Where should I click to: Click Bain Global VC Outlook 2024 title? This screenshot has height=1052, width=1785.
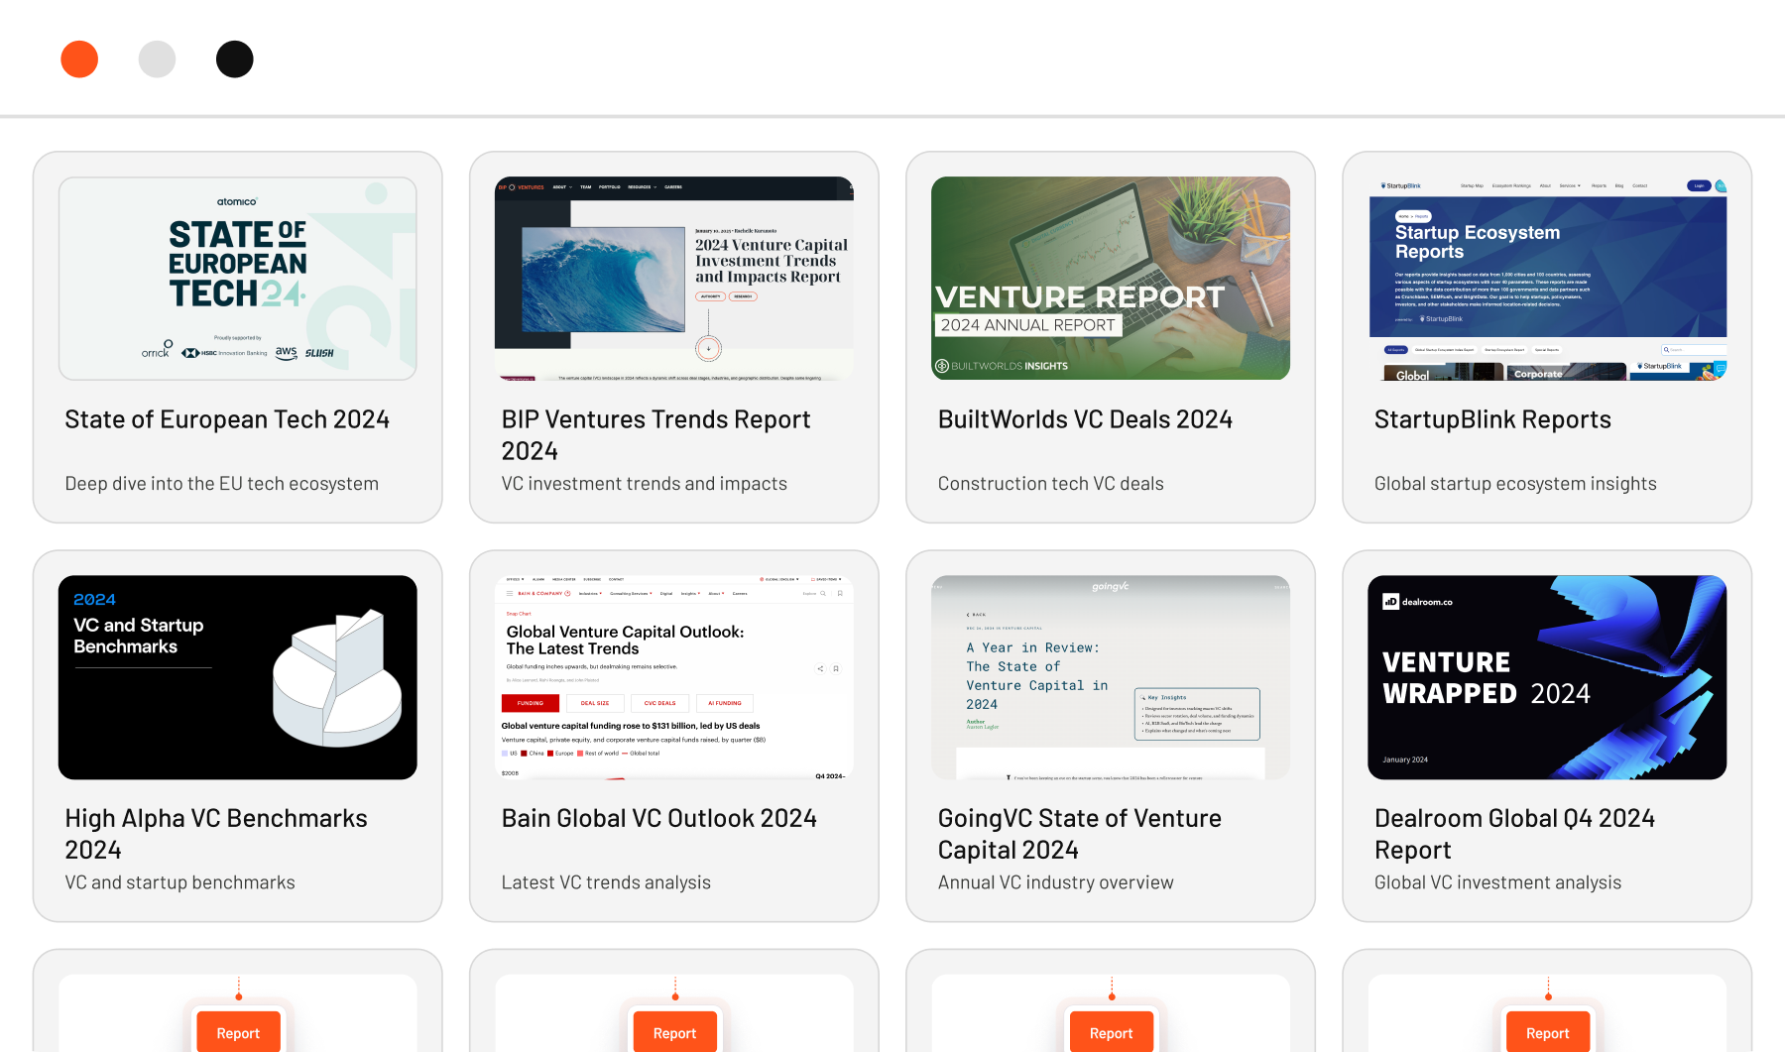(x=659, y=818)
